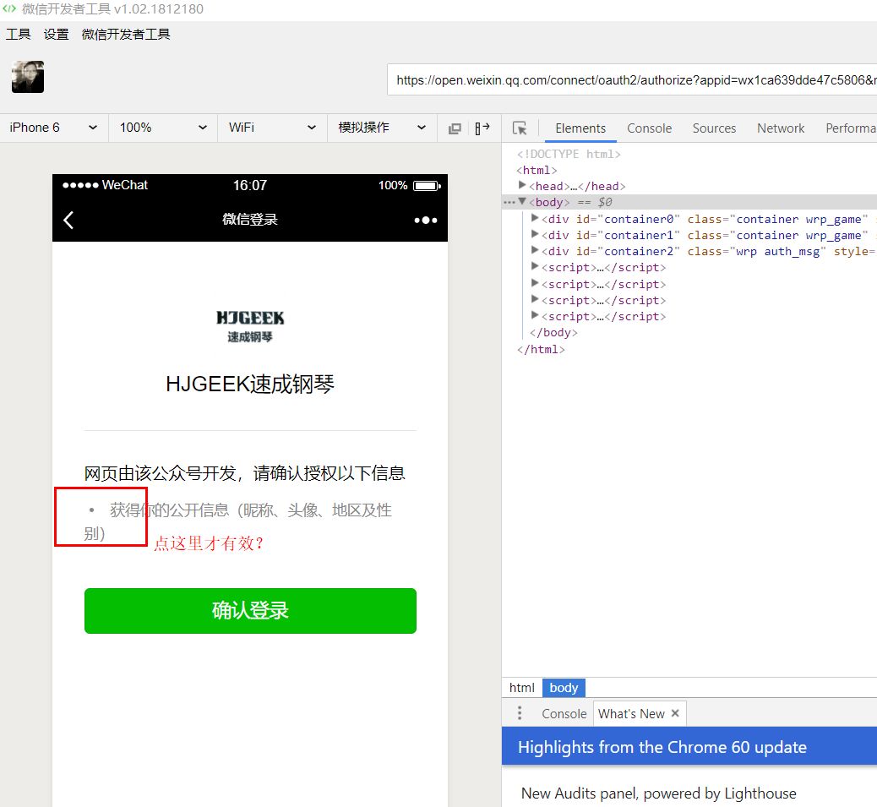
Task: Switch to the Elements tab
Action: click(x=580, y=128)
